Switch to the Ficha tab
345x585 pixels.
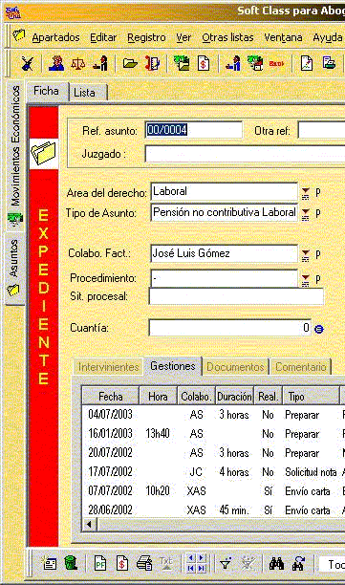[47, 91]
